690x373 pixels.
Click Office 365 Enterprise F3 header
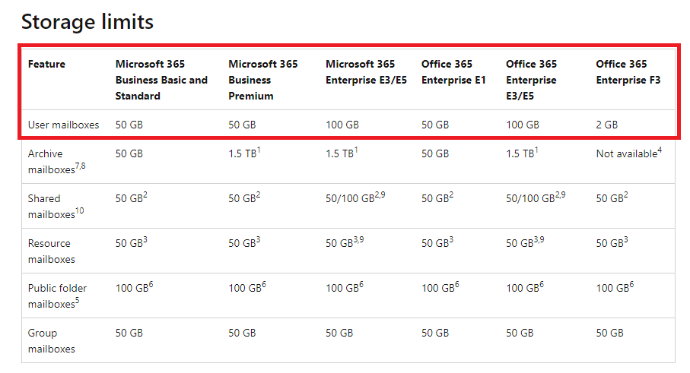click(x=628, y=72)
